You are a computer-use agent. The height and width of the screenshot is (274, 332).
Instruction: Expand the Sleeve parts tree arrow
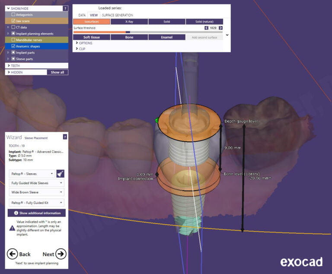point(8,59)
